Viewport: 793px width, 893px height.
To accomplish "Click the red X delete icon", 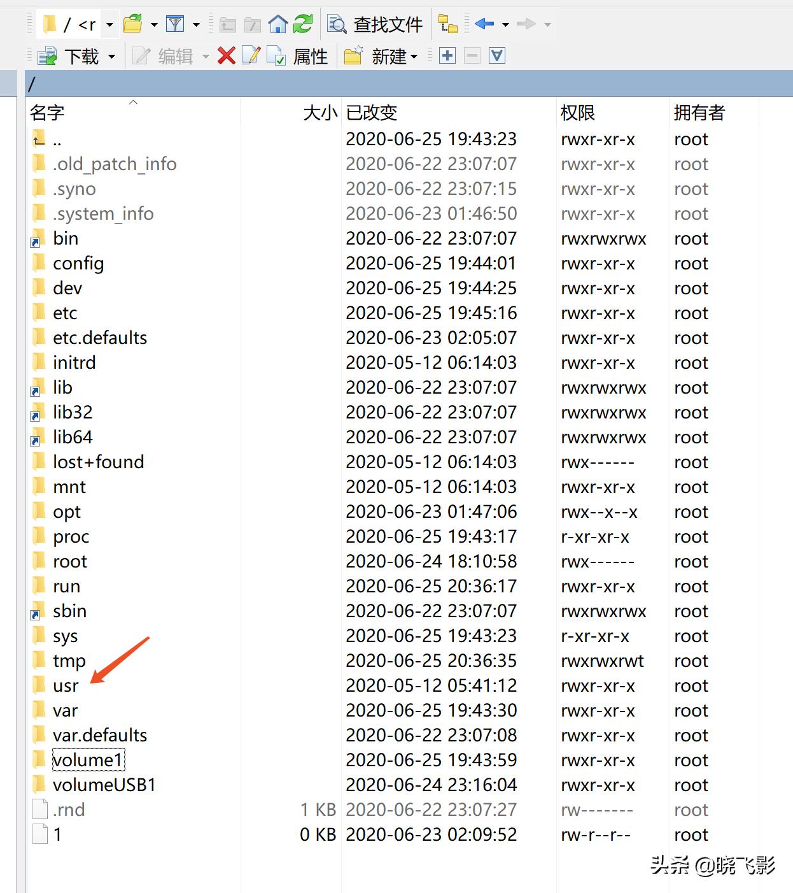I will tap(227, 56).
